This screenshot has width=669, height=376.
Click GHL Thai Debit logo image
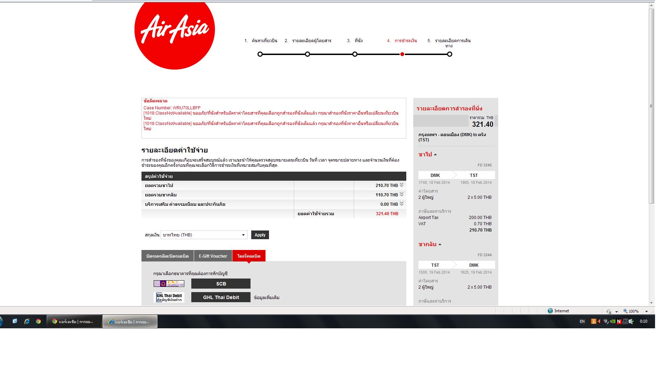click(x=169, y=297)
